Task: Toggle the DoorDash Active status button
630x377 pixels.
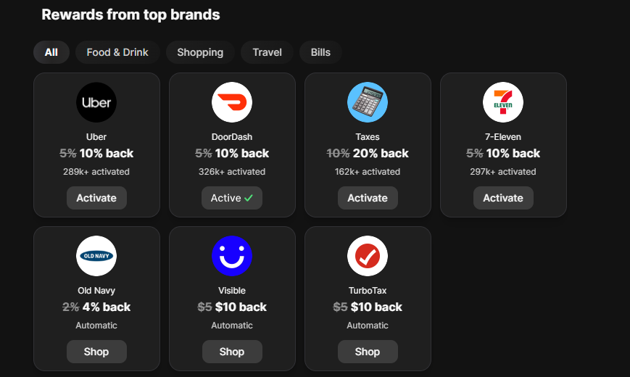Action: coord(232,198)
